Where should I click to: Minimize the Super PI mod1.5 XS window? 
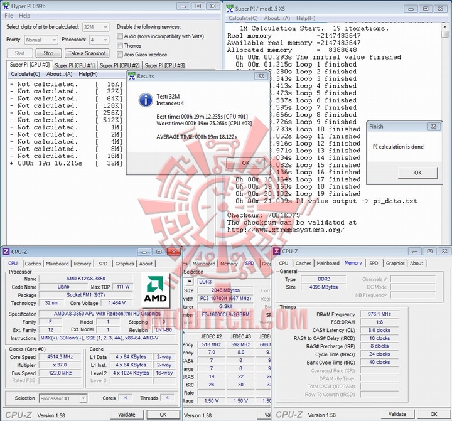tap(411, 9)
